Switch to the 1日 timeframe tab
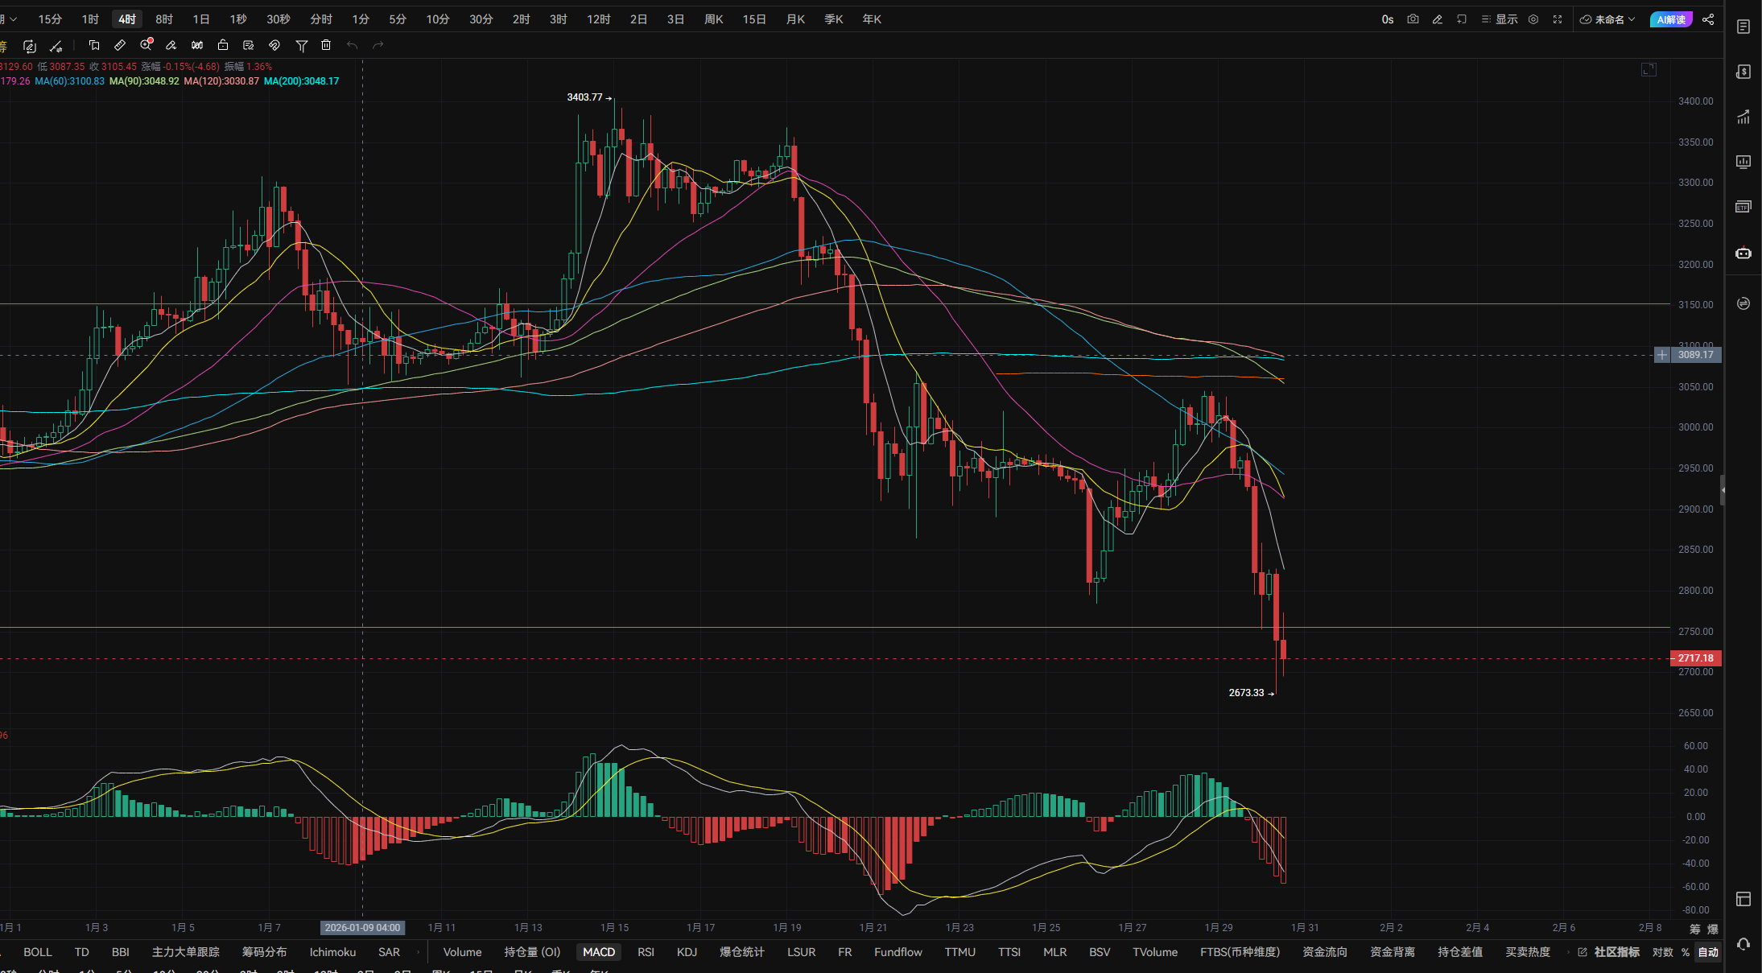Image resolution: width=1762 pixels, height=973 pixels. click(x=201, y=19)
